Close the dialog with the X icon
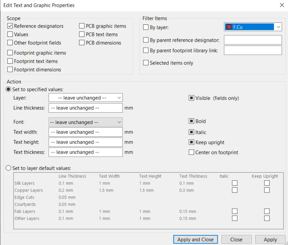This screenshot has height=245, width=288. [281, 5]
